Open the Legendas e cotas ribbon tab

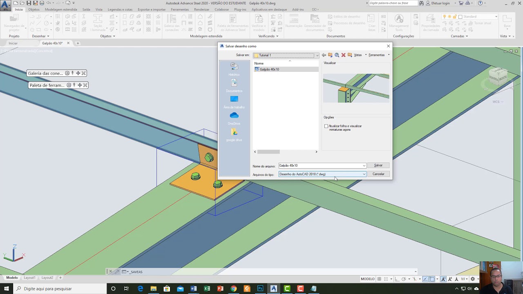tap(120, 9)
